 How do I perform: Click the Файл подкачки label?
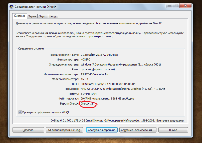click(69, 98)
